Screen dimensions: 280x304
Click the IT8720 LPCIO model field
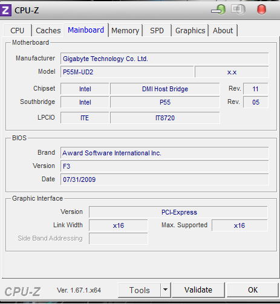coord(165,118)
